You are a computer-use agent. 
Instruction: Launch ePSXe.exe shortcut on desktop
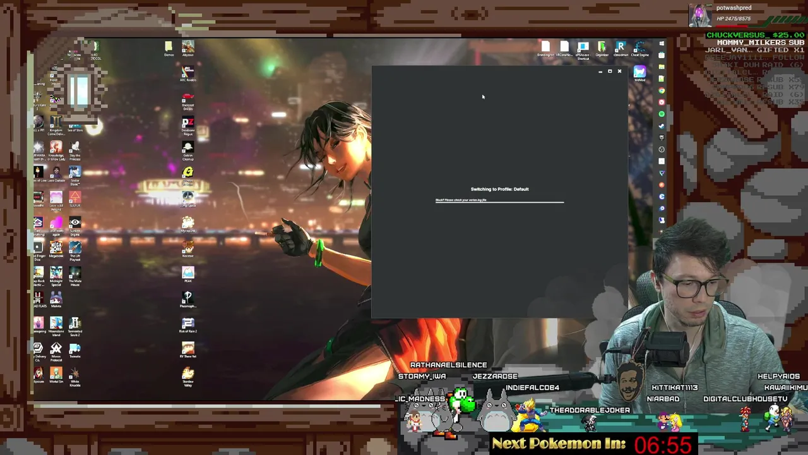pyautogui.click(x=583, y=51)
